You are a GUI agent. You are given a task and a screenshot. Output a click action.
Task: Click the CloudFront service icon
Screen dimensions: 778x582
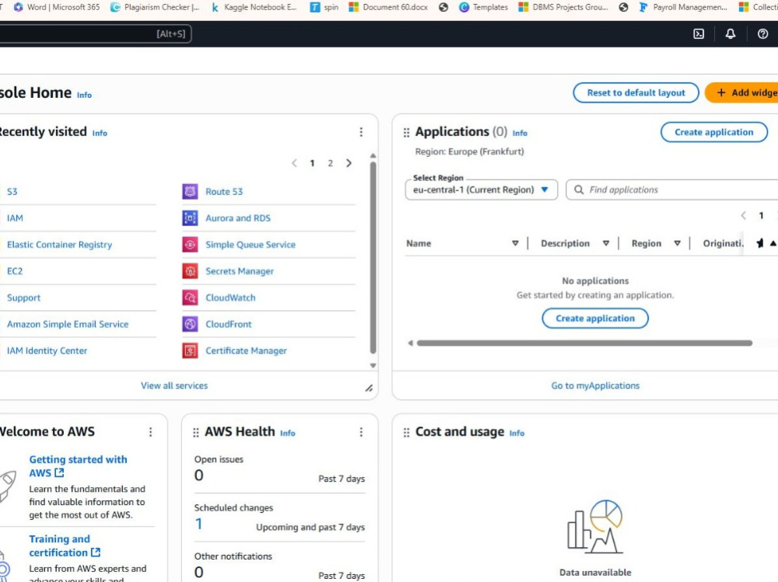[x=190, y=324]
